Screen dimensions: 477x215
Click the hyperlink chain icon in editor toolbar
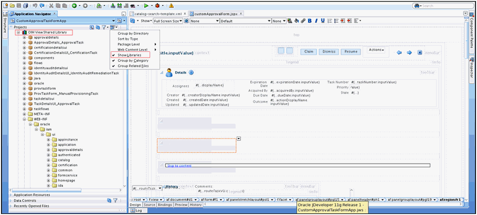click(303, 20)
